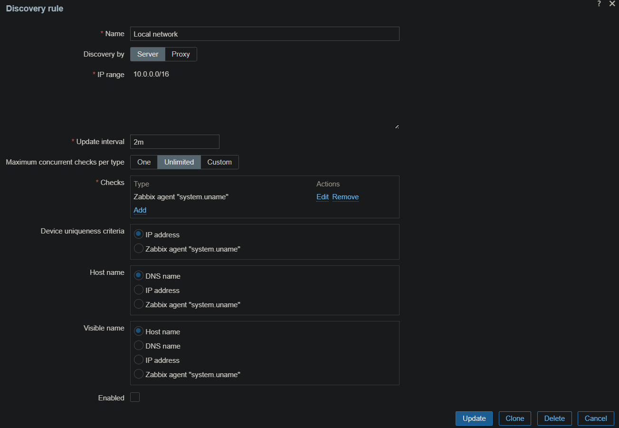Edit the system.uname check
619x428 pixels.
pos(323,197)
